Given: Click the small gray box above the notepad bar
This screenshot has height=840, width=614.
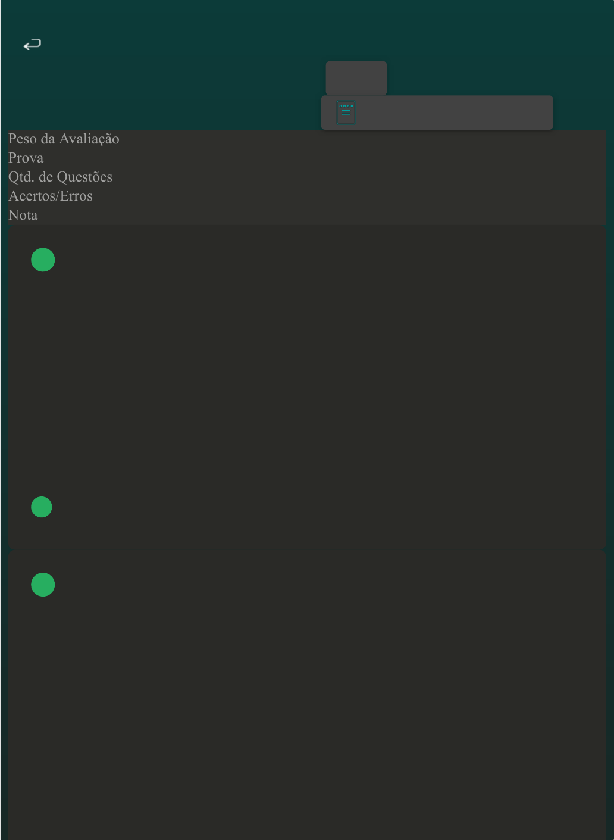Looking at the screenshot, I should 356,78.
